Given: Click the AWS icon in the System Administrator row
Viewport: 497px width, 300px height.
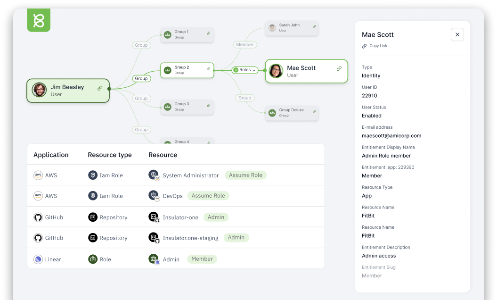Looking at the screenshot, I should [37, 175].
